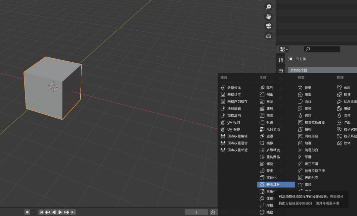Click the 添加修改器 dropdown button
The width and height of the screenshot is (357, 216).
(322, 70)
